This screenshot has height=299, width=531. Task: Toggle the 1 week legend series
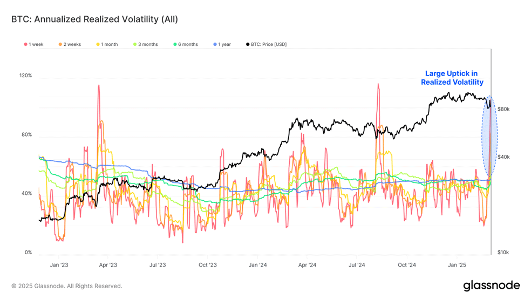(33, 44)
